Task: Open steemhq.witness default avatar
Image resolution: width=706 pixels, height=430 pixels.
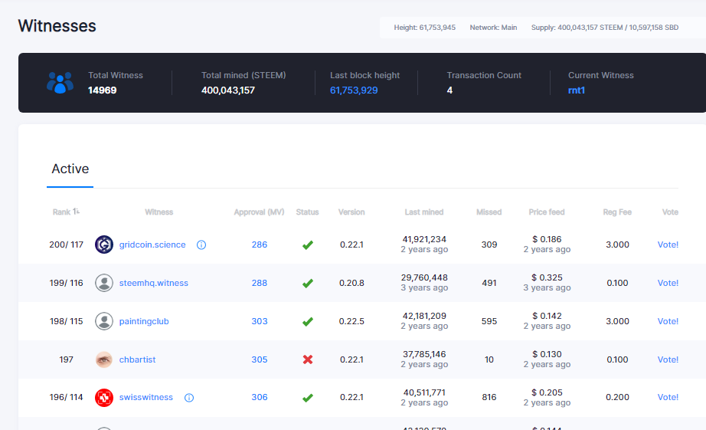Action: click(104, 283)
